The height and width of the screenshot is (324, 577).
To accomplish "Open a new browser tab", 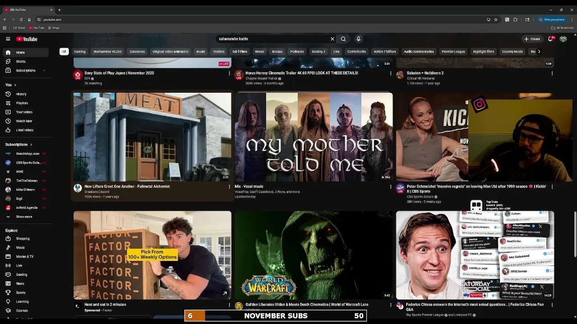I will (59, 10).
